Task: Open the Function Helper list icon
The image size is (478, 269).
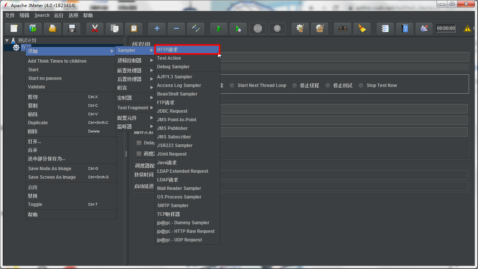Action: click(385, 28)
